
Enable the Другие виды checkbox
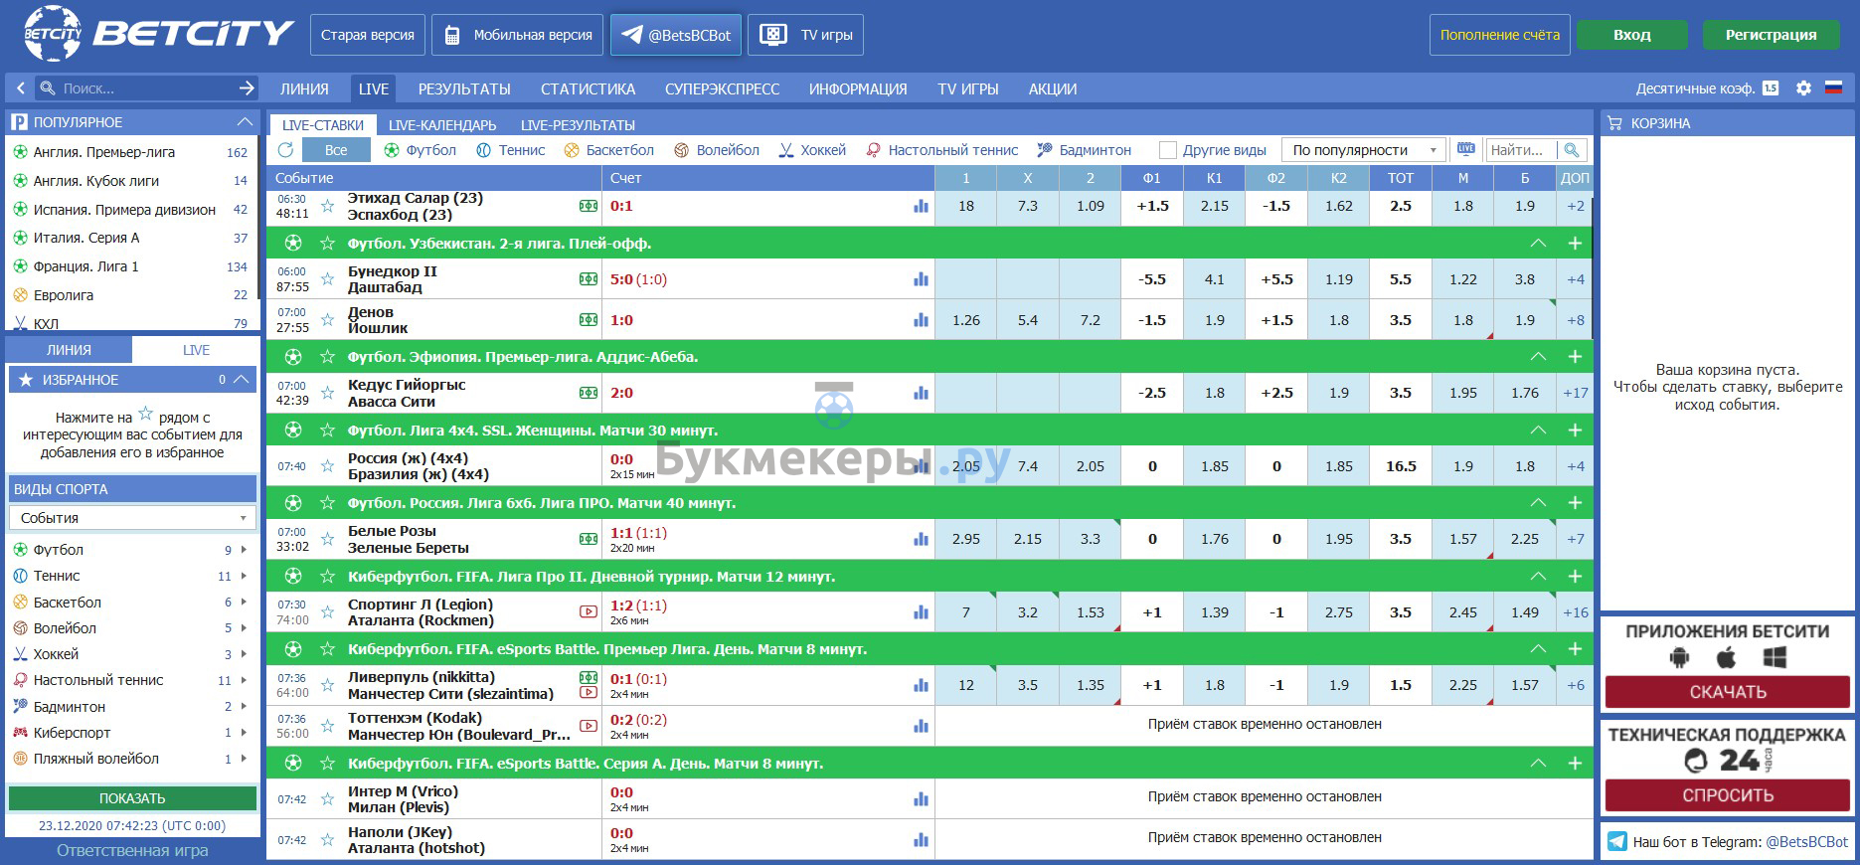(x=1168, y=150)
